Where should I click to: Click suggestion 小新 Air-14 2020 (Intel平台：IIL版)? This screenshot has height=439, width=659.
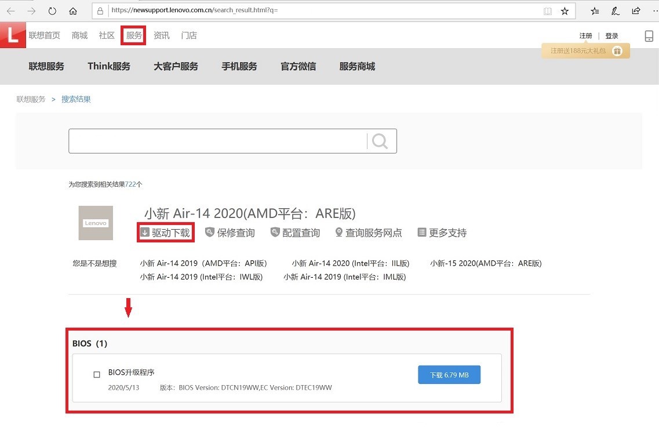coord(351,263)
